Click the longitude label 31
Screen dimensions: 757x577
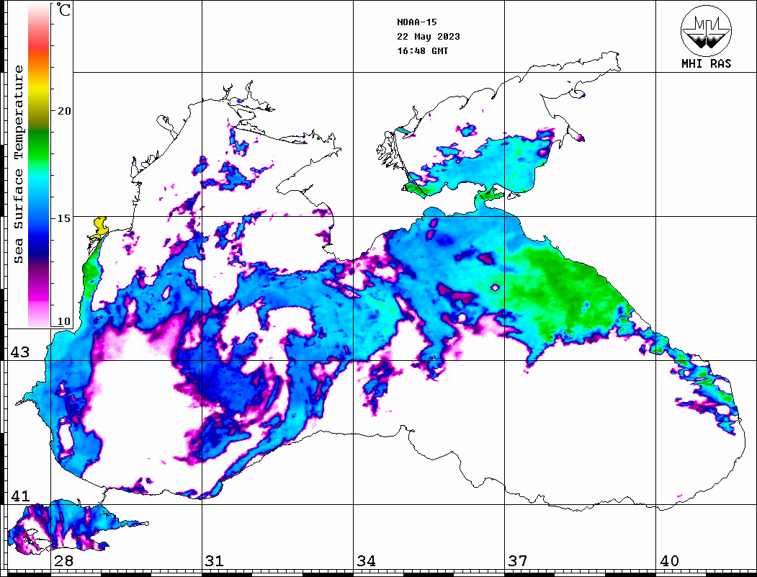point(215,560)
